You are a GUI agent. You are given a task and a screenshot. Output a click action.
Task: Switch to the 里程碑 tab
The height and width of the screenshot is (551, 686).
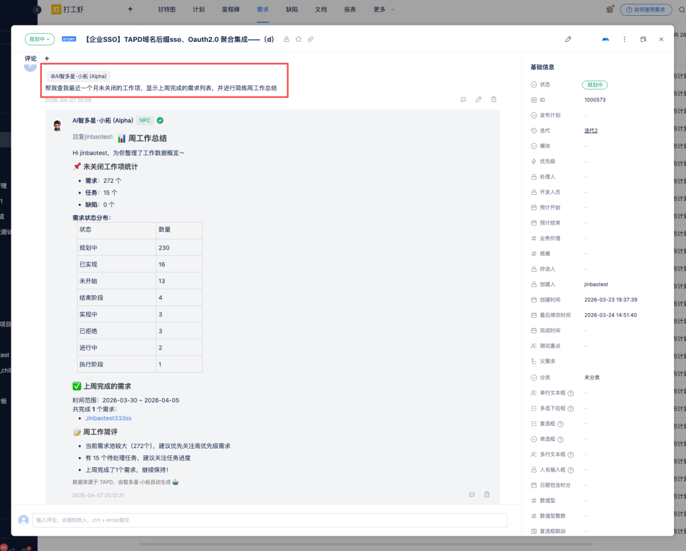[x=231, y=9]
